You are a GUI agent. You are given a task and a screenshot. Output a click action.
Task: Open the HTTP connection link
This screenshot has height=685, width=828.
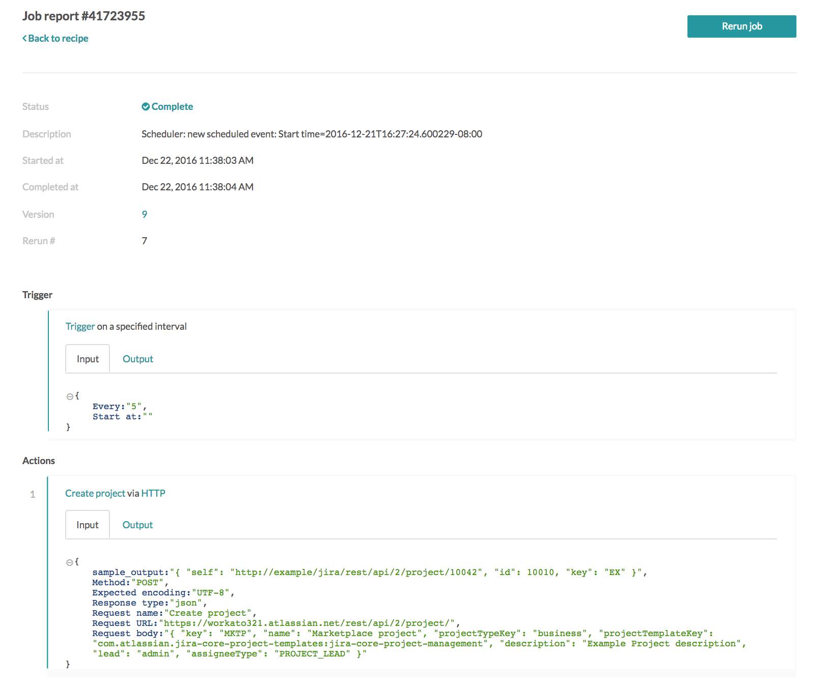153,493
